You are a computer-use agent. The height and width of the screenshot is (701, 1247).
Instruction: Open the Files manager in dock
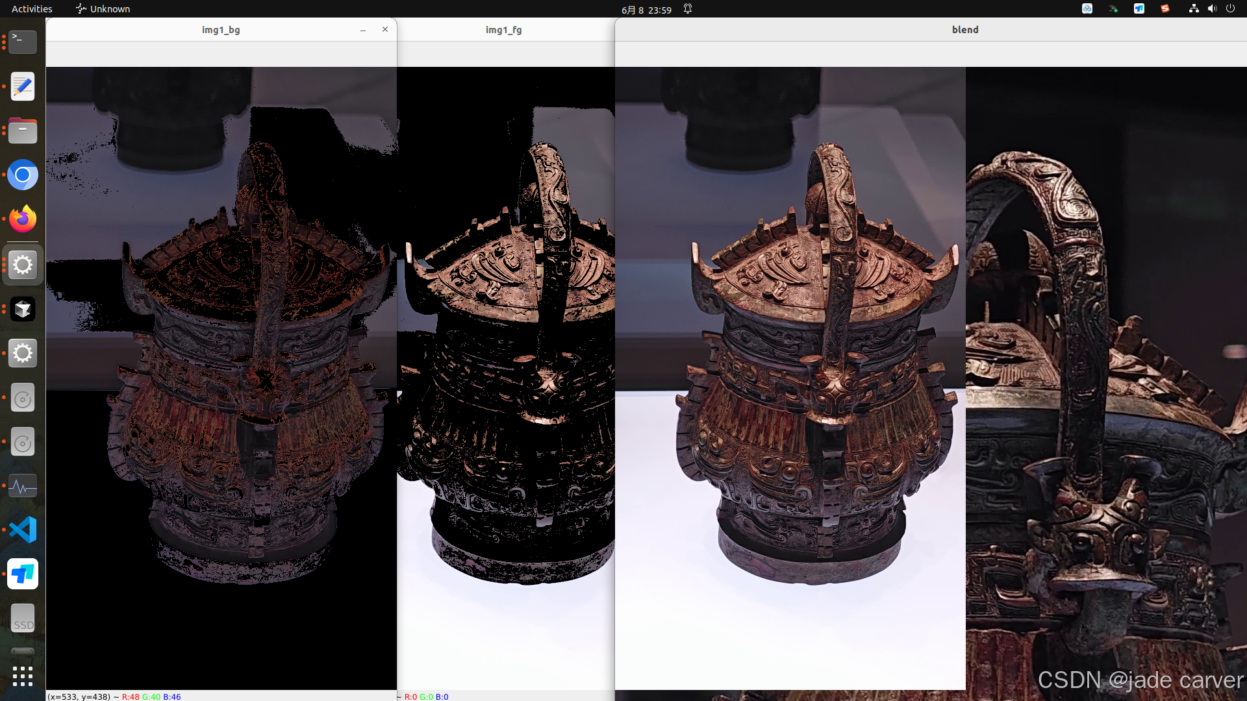(x=23, y=130)
